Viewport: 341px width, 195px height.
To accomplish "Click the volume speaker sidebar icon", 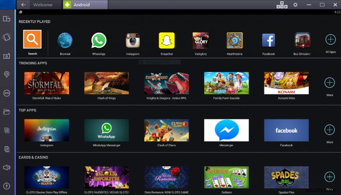I will point(6,167).
